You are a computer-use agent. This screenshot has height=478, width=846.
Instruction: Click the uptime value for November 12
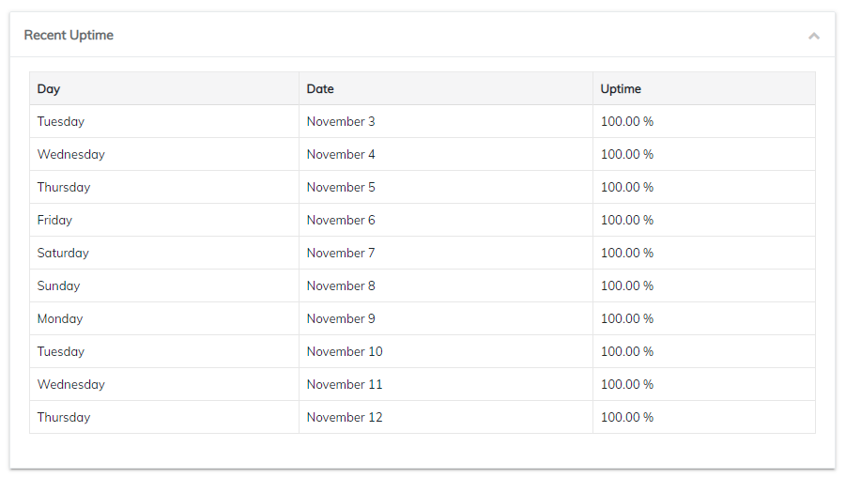coord(627,418)
